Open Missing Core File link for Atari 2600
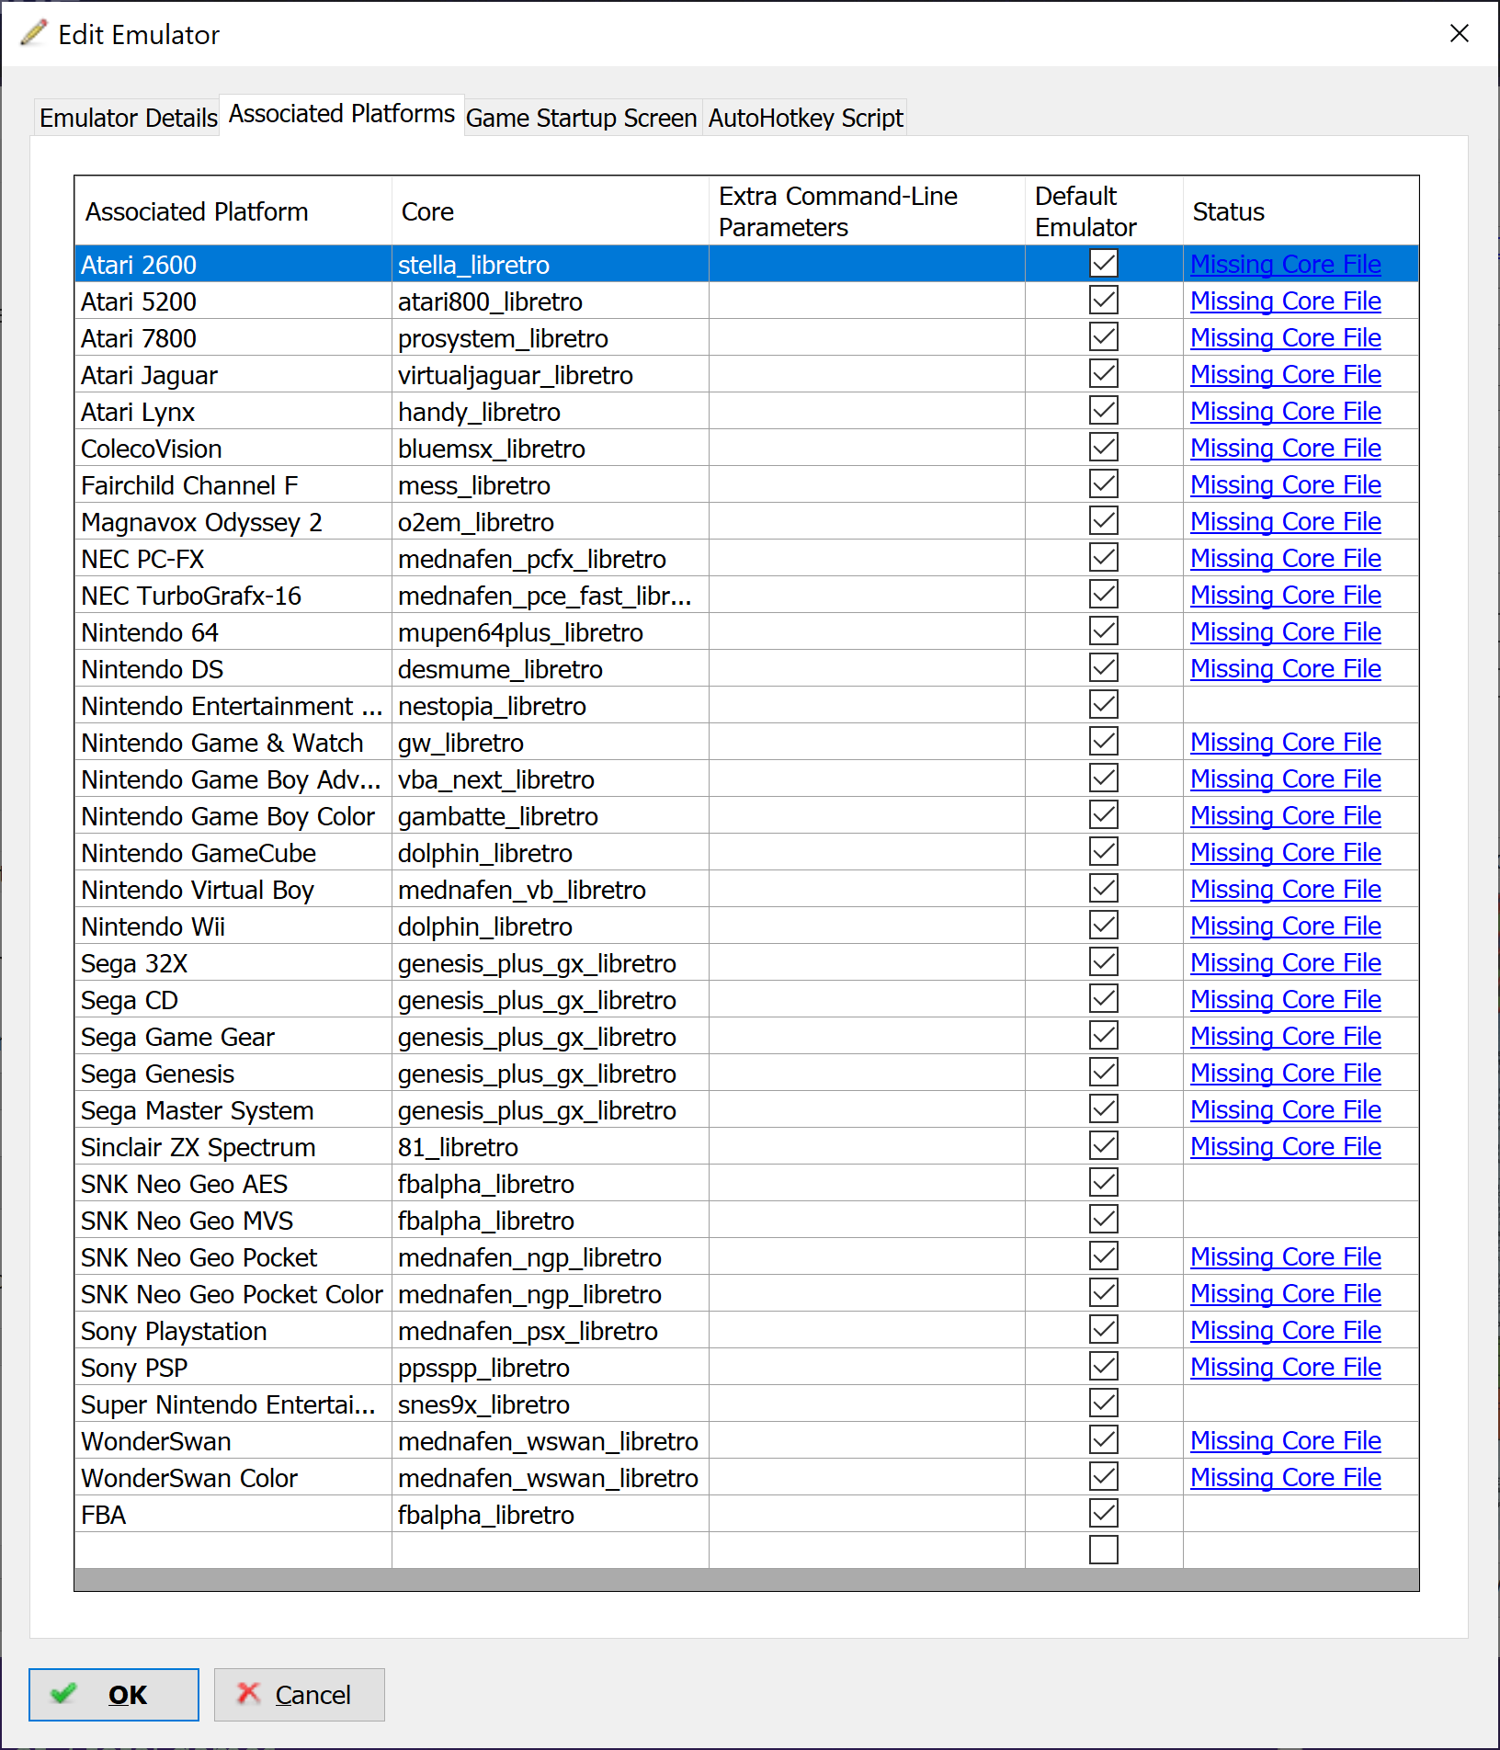This screenshot has height=1750, width=1500. (x=1285, y=265)
